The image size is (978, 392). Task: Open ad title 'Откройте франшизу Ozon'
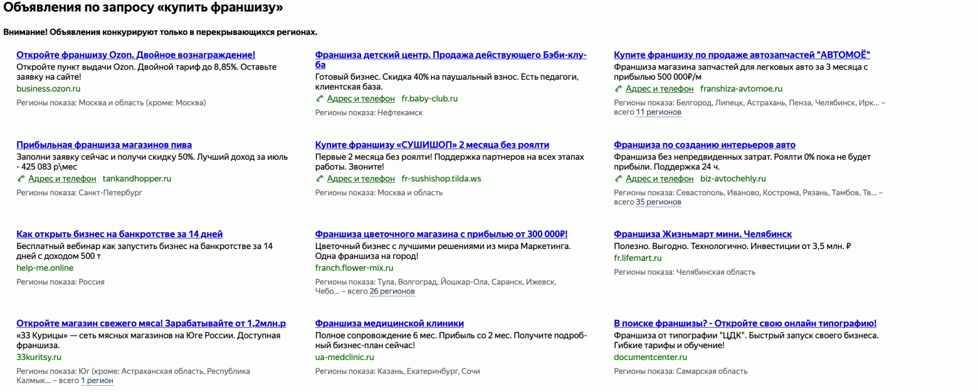point(136,55)
